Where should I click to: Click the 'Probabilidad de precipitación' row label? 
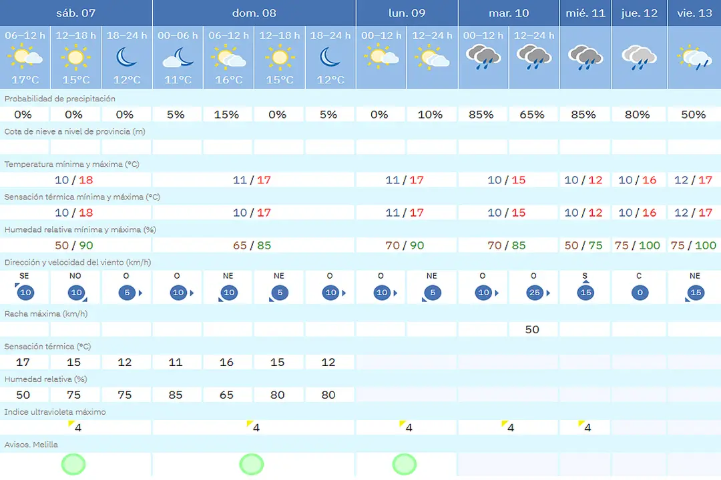pyautogui.click(x=60, y=99)
